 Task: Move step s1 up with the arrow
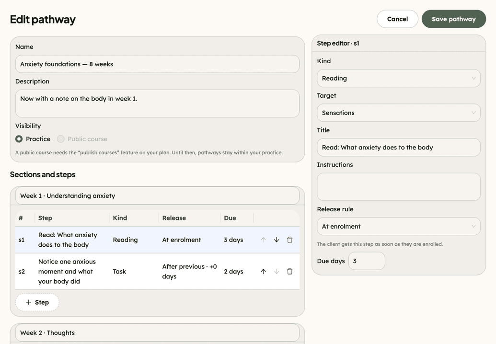coord(263,240)
